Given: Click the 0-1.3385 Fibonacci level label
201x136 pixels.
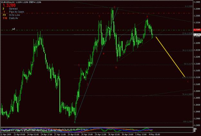Looking at the screenshot, I should tap(189, 6).
